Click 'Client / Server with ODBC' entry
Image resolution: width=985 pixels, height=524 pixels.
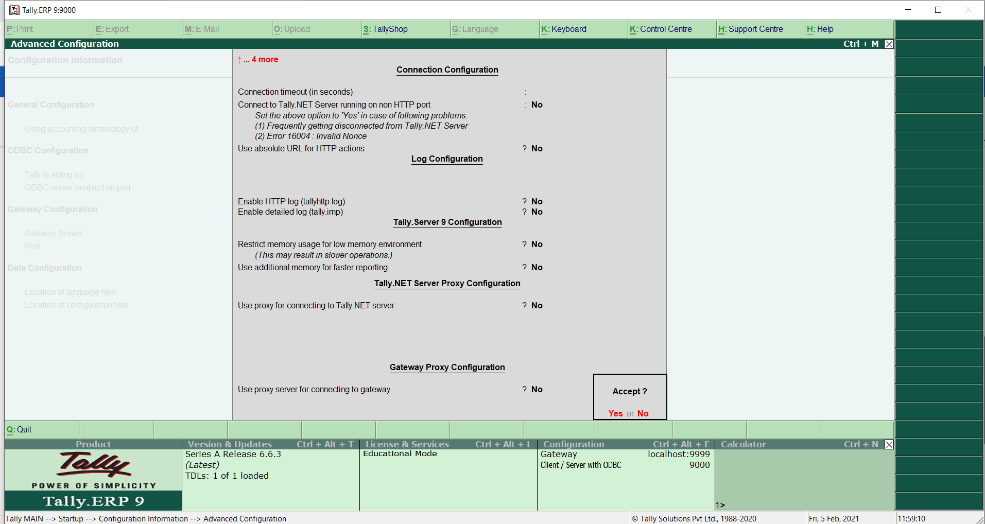point(581,465)
